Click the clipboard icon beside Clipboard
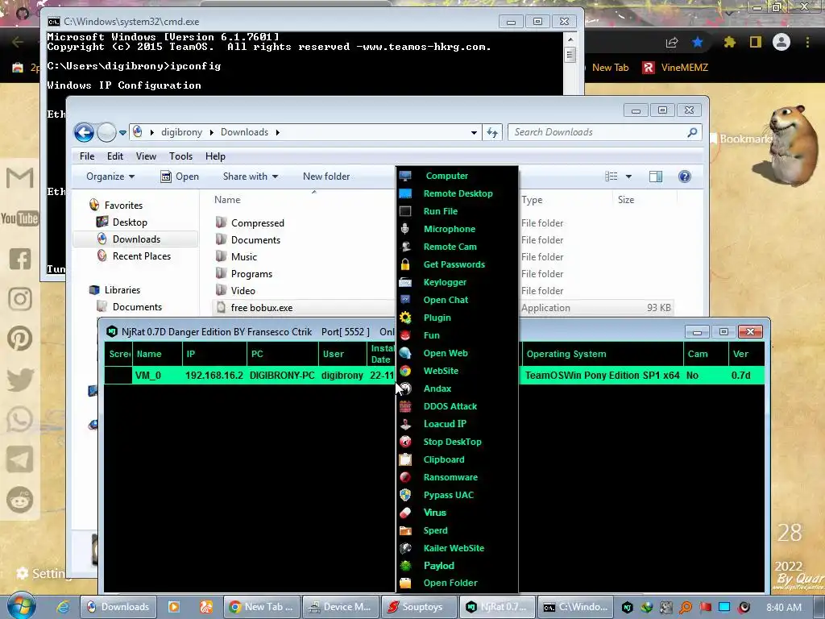The height and width of the screenshot is (619, 825). (x=405, y=459)
